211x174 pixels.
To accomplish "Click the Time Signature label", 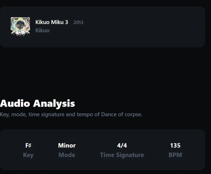I will coord(122,155).
